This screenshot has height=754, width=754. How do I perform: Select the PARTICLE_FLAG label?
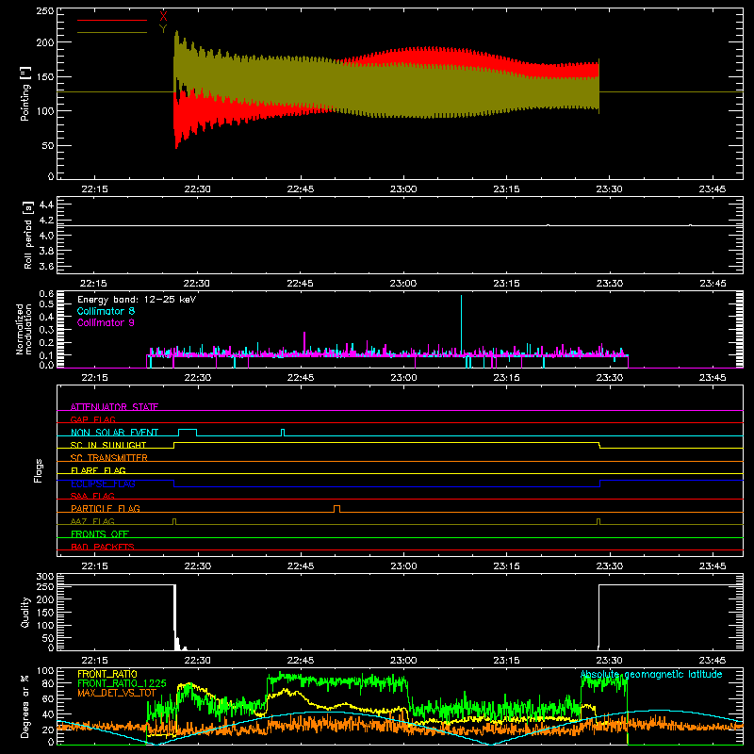[106, 508]
